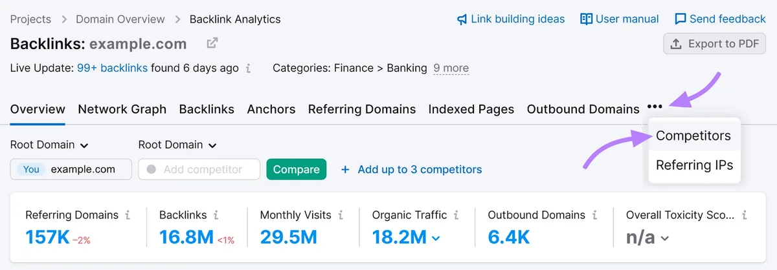Expand the Organic Traffic 18.2M chevron
Screen dimensions: 777x270
(x=436, y=238)
